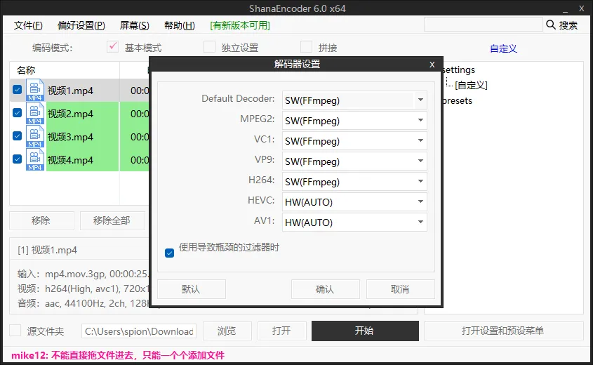Open the H264 decoder dropdown
This screenshot has width=593, height=365.
(354, 182)
